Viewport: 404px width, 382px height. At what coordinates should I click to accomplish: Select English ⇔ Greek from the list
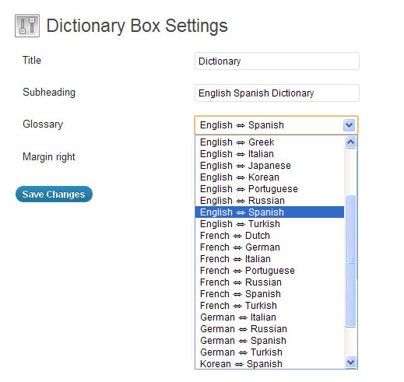269,142
